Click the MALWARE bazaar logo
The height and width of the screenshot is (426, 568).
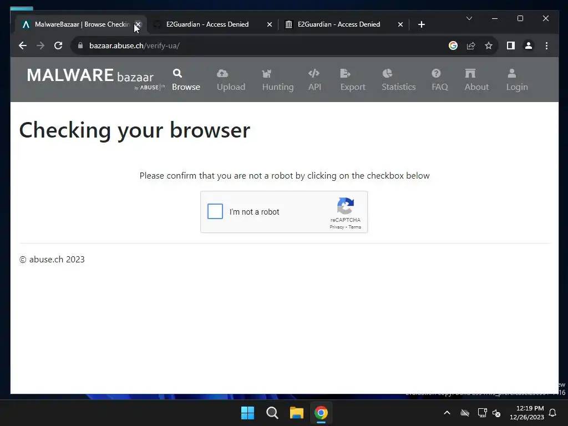(x=95, y=78)
